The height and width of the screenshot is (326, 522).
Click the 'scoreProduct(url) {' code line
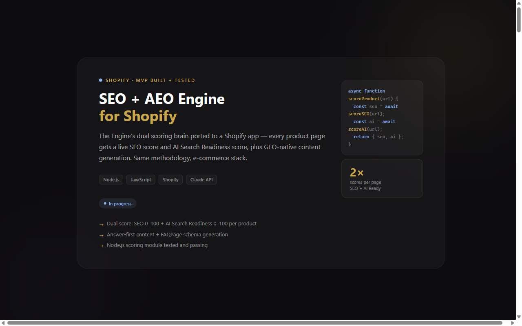tap(373, 99)
